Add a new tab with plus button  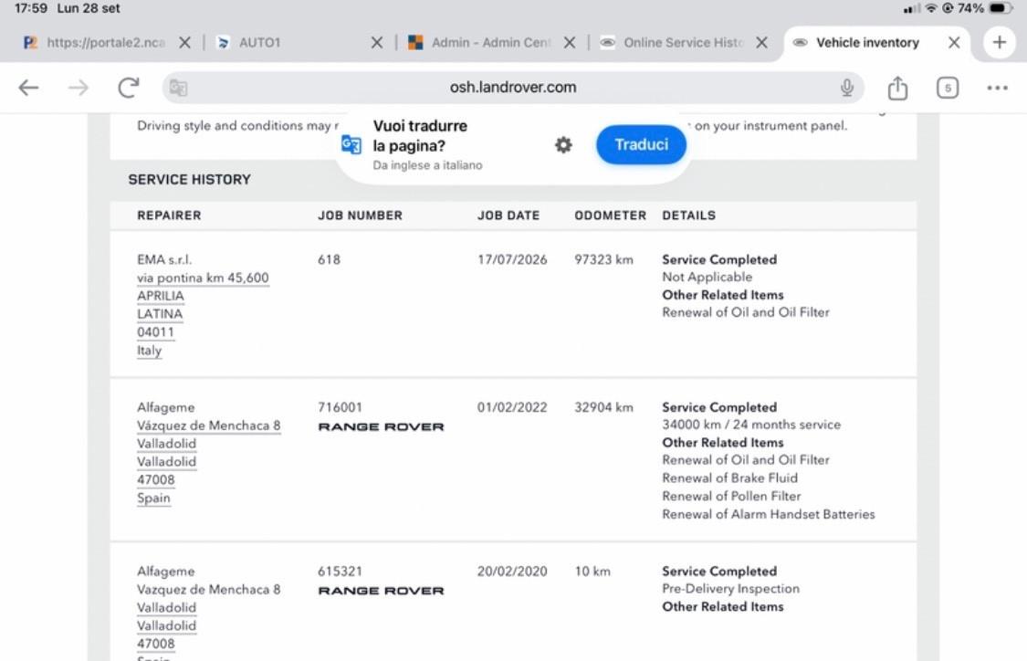click(x=999, y=43)
